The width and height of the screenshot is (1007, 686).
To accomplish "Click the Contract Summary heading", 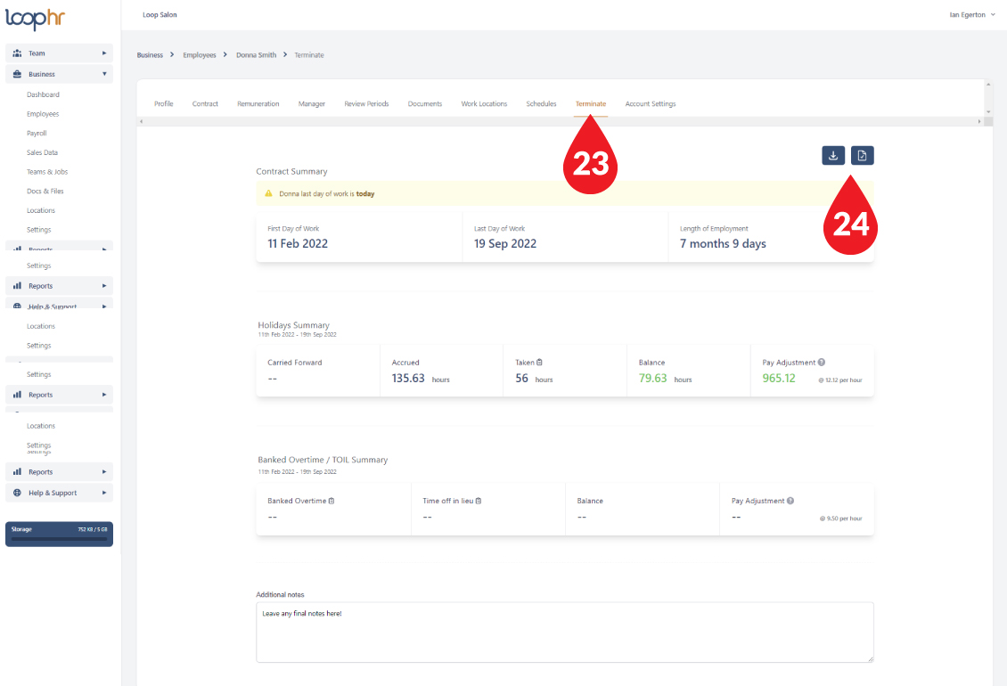I will point(291,171).
